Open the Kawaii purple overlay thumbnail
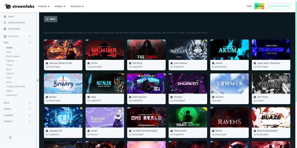The image size is (297, 148). (x=105, y=117)
